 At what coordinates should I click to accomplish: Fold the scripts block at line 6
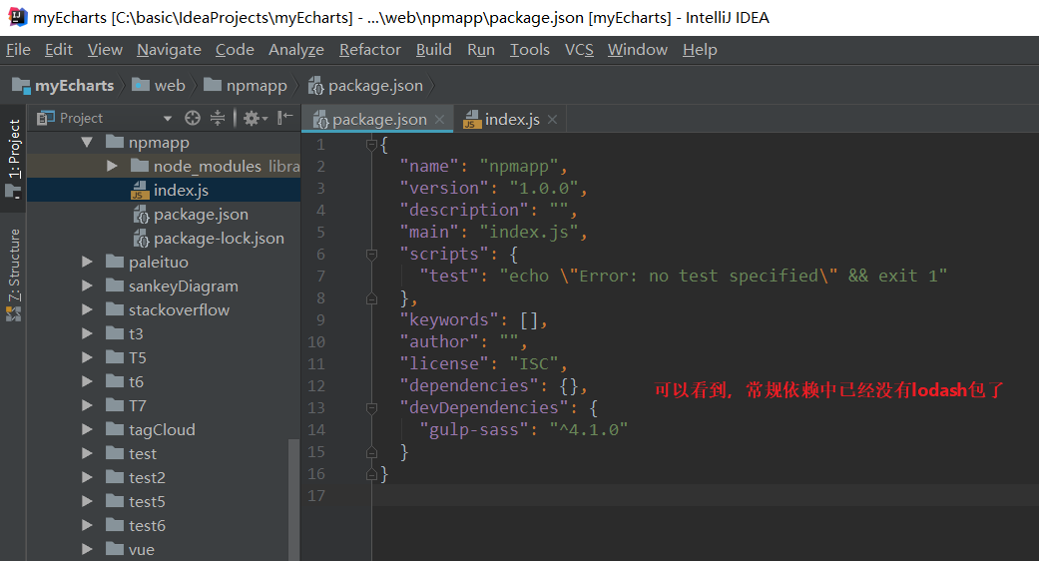click(371, 255)
